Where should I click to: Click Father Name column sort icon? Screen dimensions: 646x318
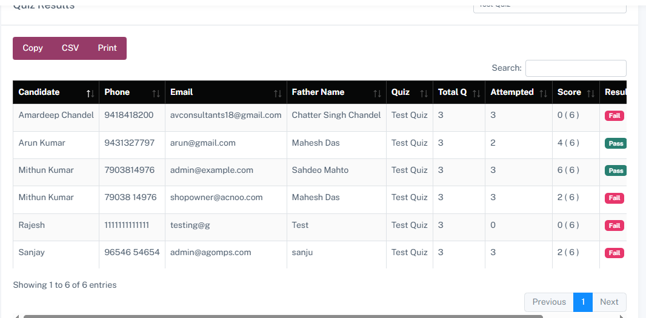(x=377, y=93)
